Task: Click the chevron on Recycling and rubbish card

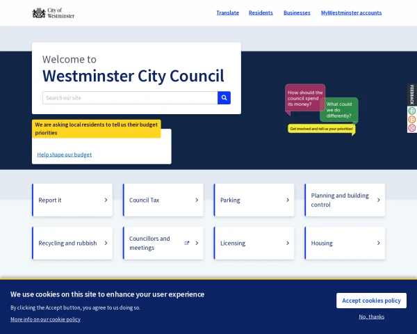Action: click(x=106, y=243)
